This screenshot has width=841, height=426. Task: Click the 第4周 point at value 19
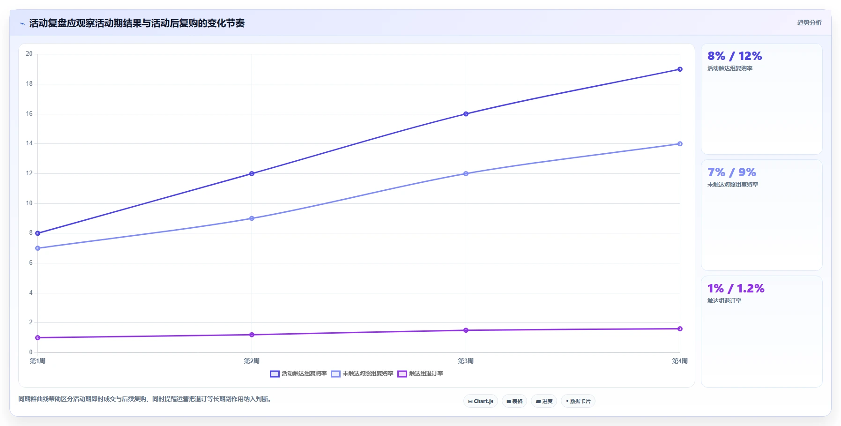[680, 69]
